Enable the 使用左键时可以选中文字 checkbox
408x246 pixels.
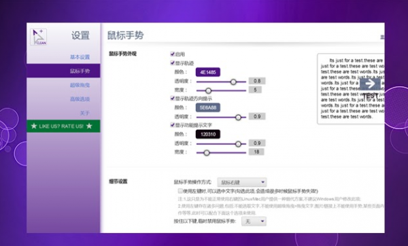(180, 191)
